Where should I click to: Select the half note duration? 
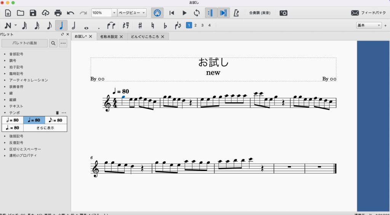click(74, 25)
